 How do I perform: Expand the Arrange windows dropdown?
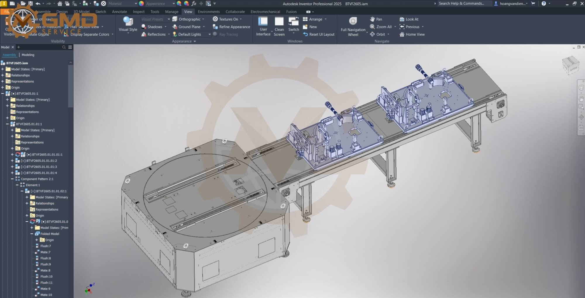coord(326,19)
